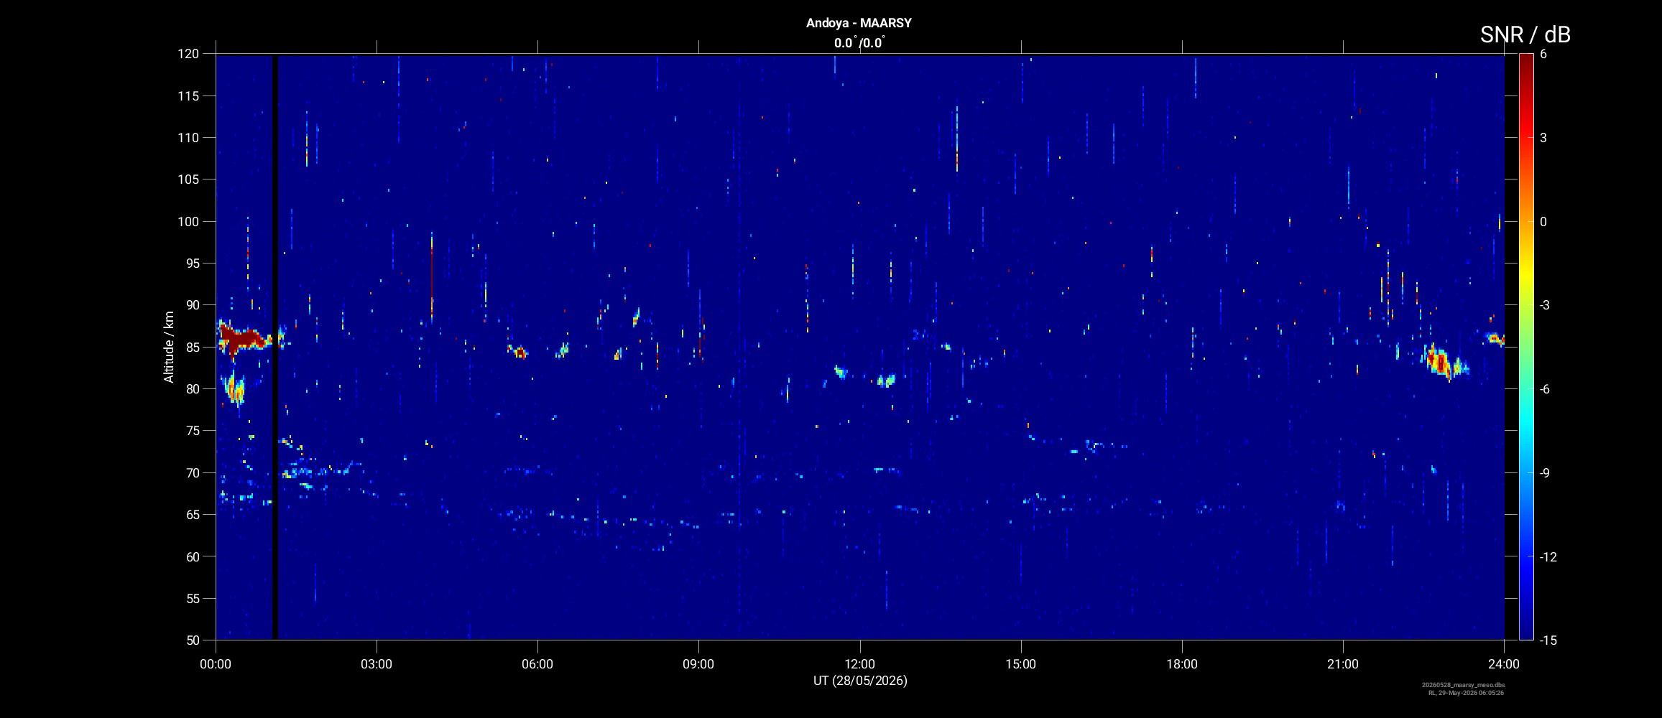Click the 50 km altitude tick label
The width and height of the screenshot is (1662, 718).
click(191, 640)
